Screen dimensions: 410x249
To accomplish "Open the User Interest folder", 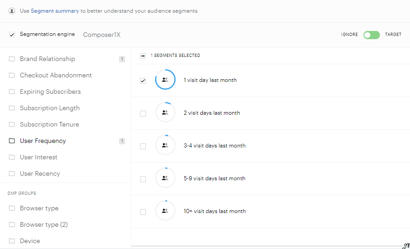I will (x=38, y=157).
